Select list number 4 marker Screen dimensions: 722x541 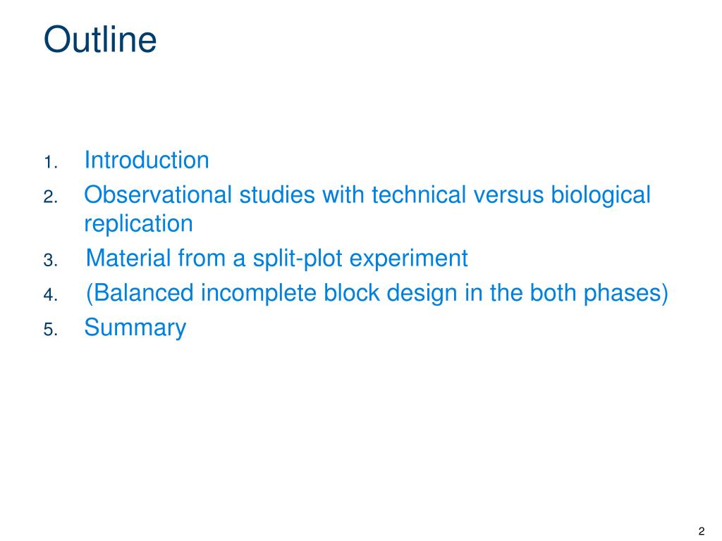(51, 295)
